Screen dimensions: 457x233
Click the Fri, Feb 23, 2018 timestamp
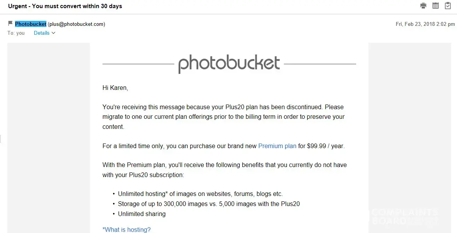coord(425,24)
